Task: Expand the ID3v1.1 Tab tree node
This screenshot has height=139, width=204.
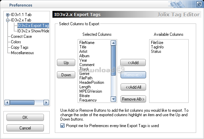Action: (8, 15)
